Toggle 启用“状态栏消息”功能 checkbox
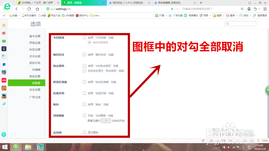This screenshot has width=269, height=151. click(x=84, y=82)
